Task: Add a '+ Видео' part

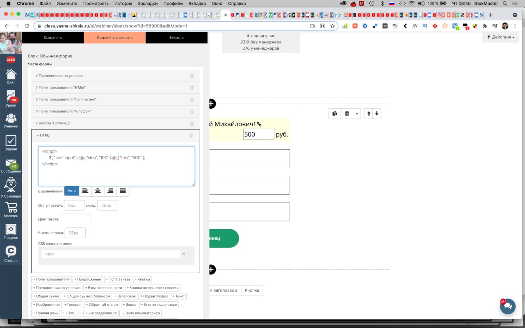Action: (130, 304)
